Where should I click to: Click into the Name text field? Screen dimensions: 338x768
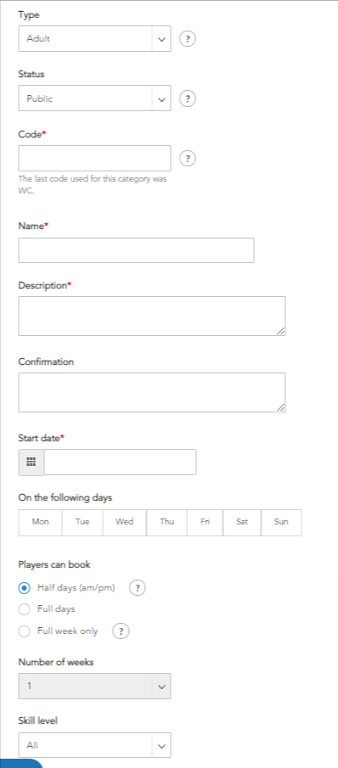click(x=136, y=250)
